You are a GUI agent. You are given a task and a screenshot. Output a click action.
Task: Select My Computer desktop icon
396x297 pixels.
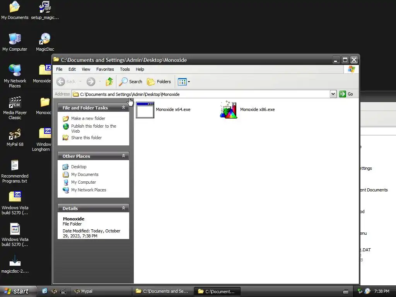15,42
